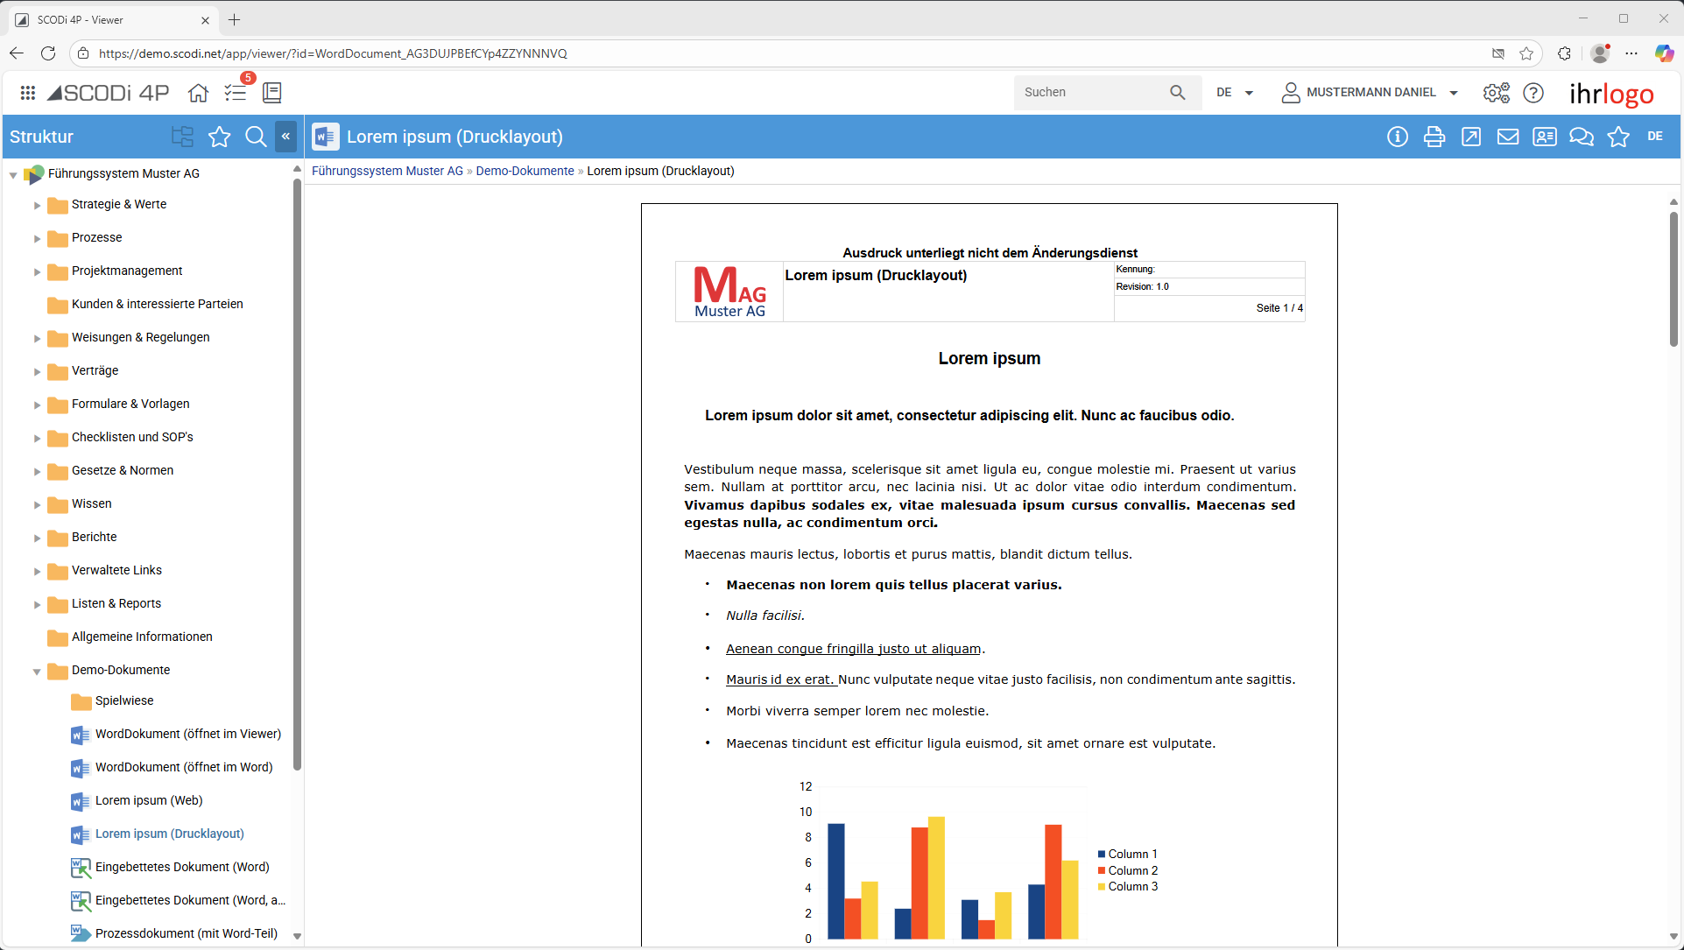Print the document via printer icon
The height and width of the screenshot is (950, 1684).
(x=1434, y=137)
